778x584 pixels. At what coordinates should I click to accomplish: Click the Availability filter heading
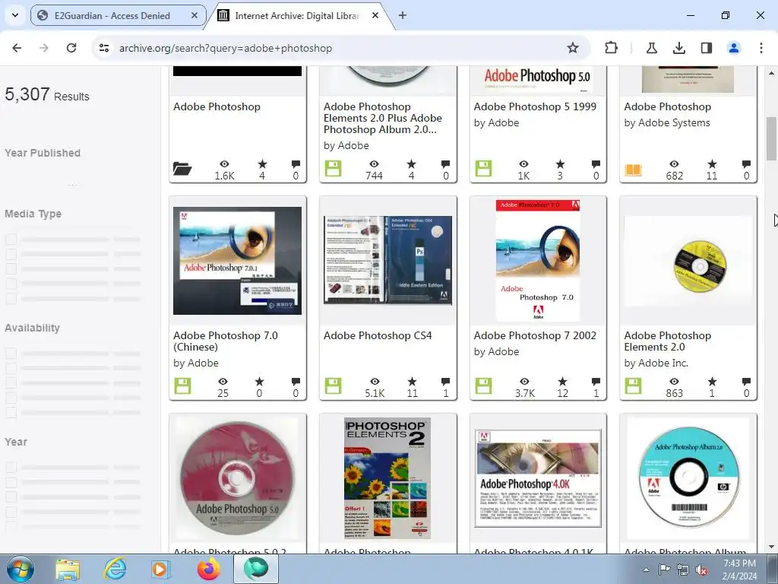pos(32,328)
